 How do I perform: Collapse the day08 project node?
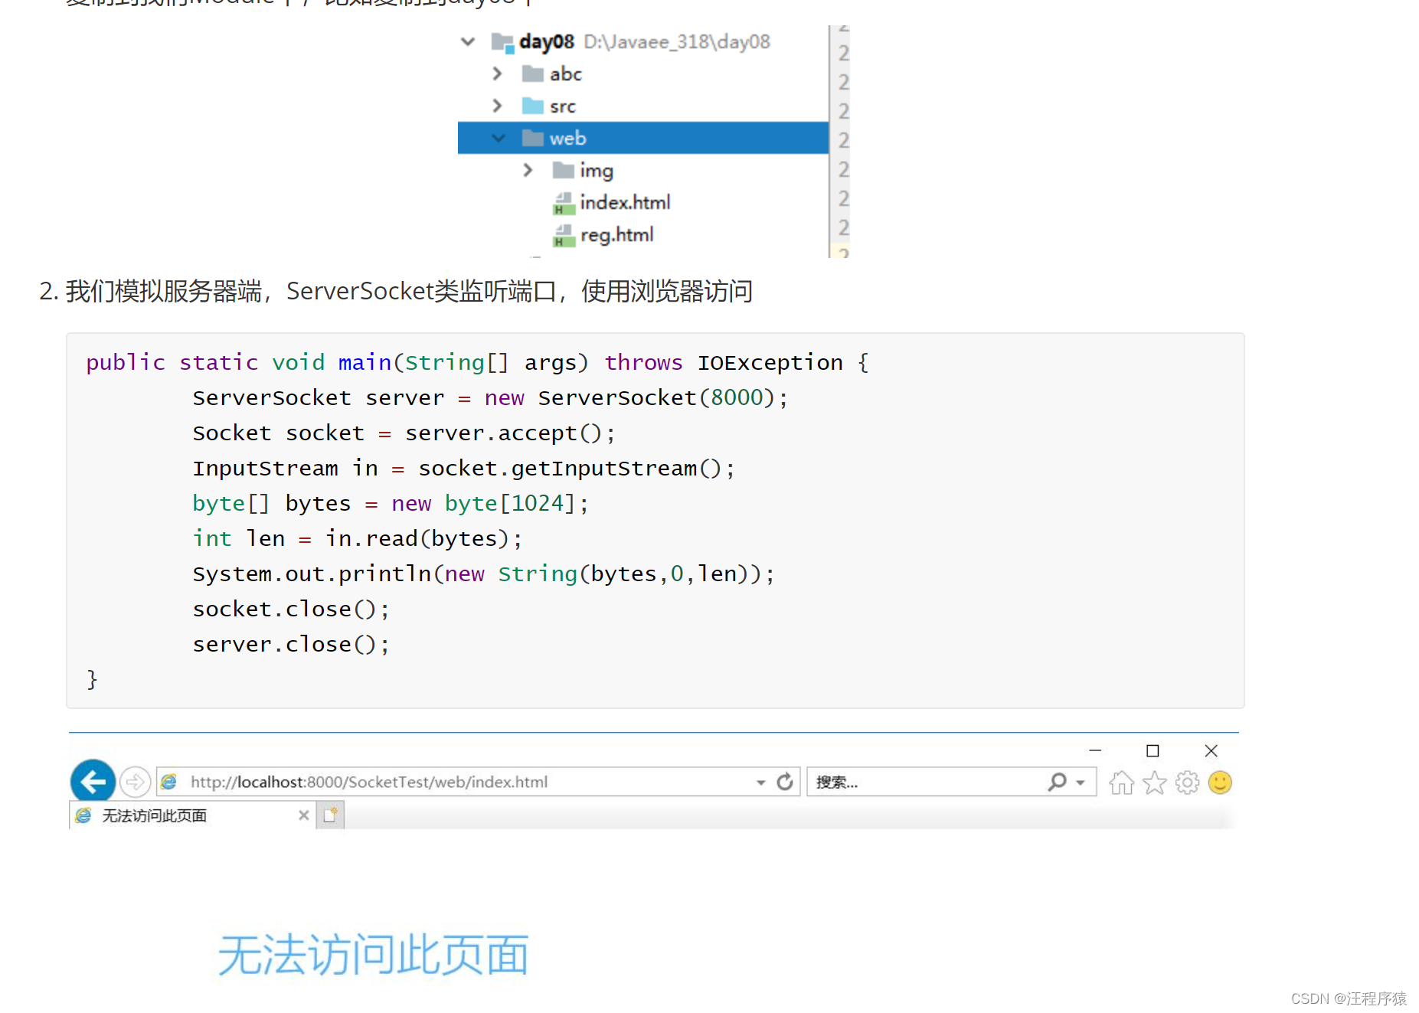[468, 41]
